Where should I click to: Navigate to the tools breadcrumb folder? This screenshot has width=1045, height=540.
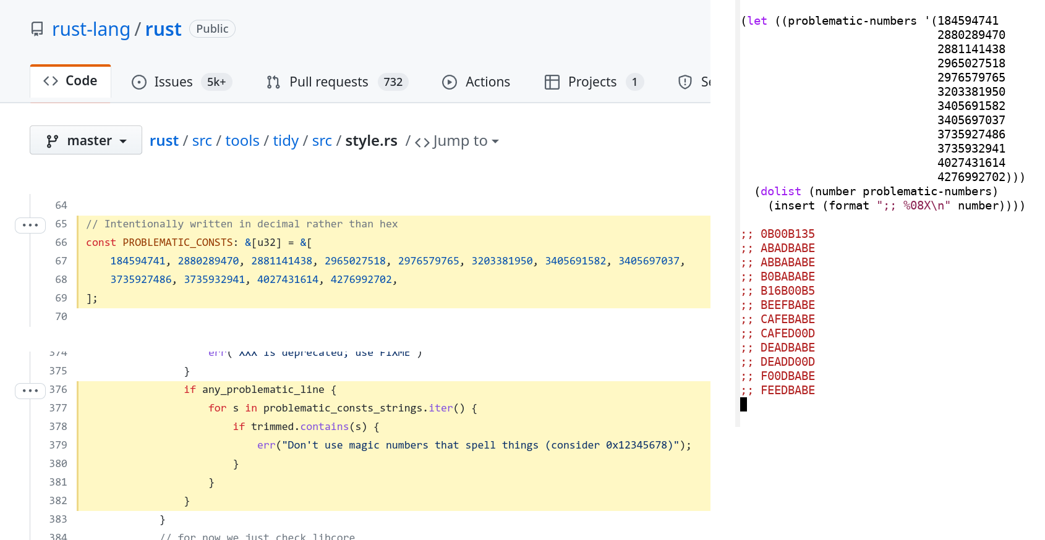[x=242, y=141]
